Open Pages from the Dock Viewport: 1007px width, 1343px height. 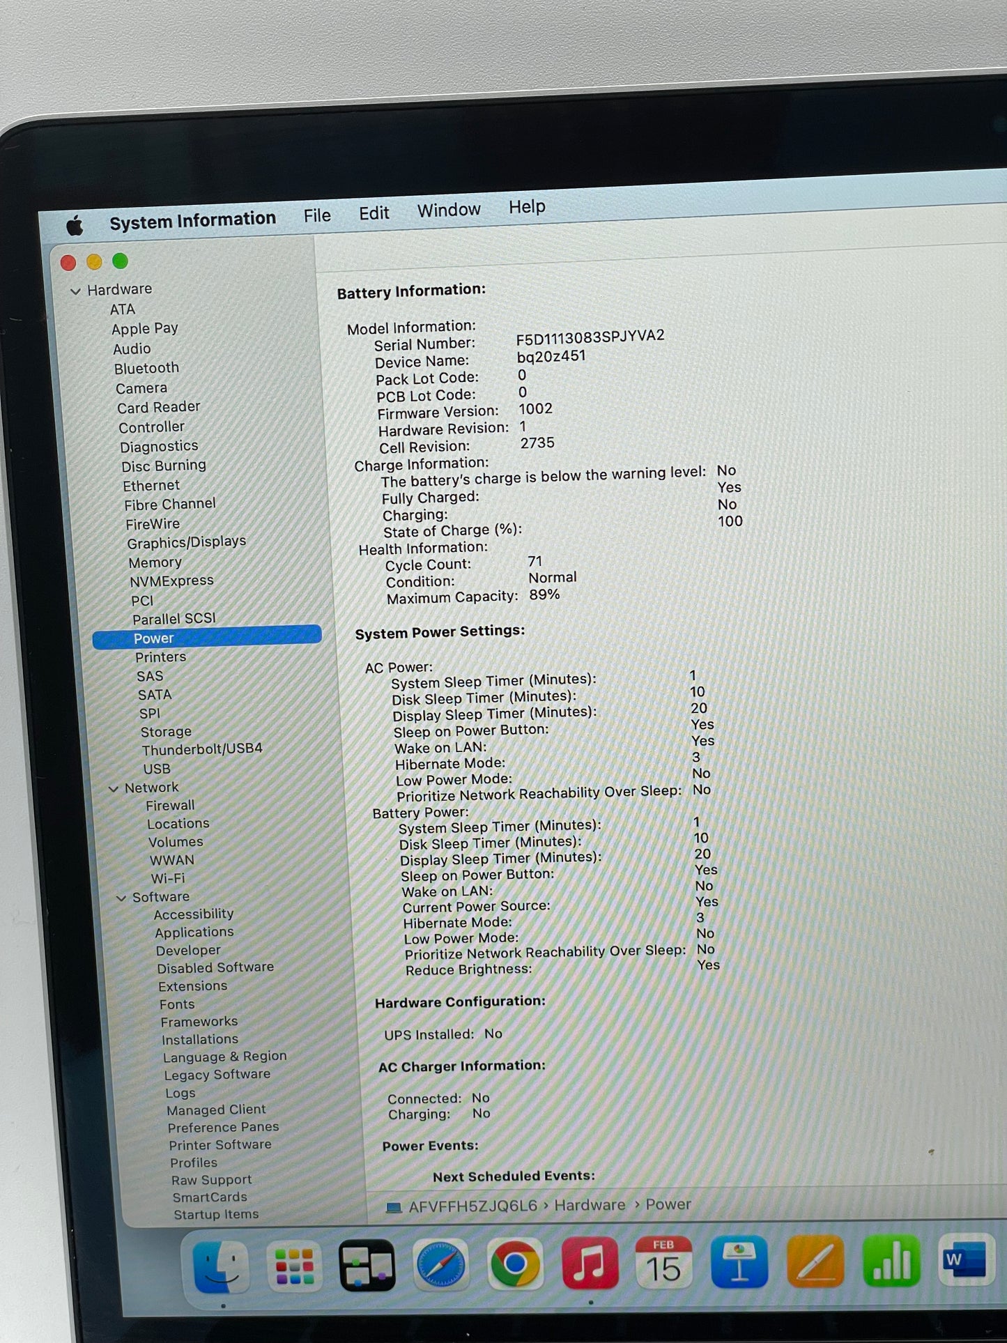coord(815,1260)
